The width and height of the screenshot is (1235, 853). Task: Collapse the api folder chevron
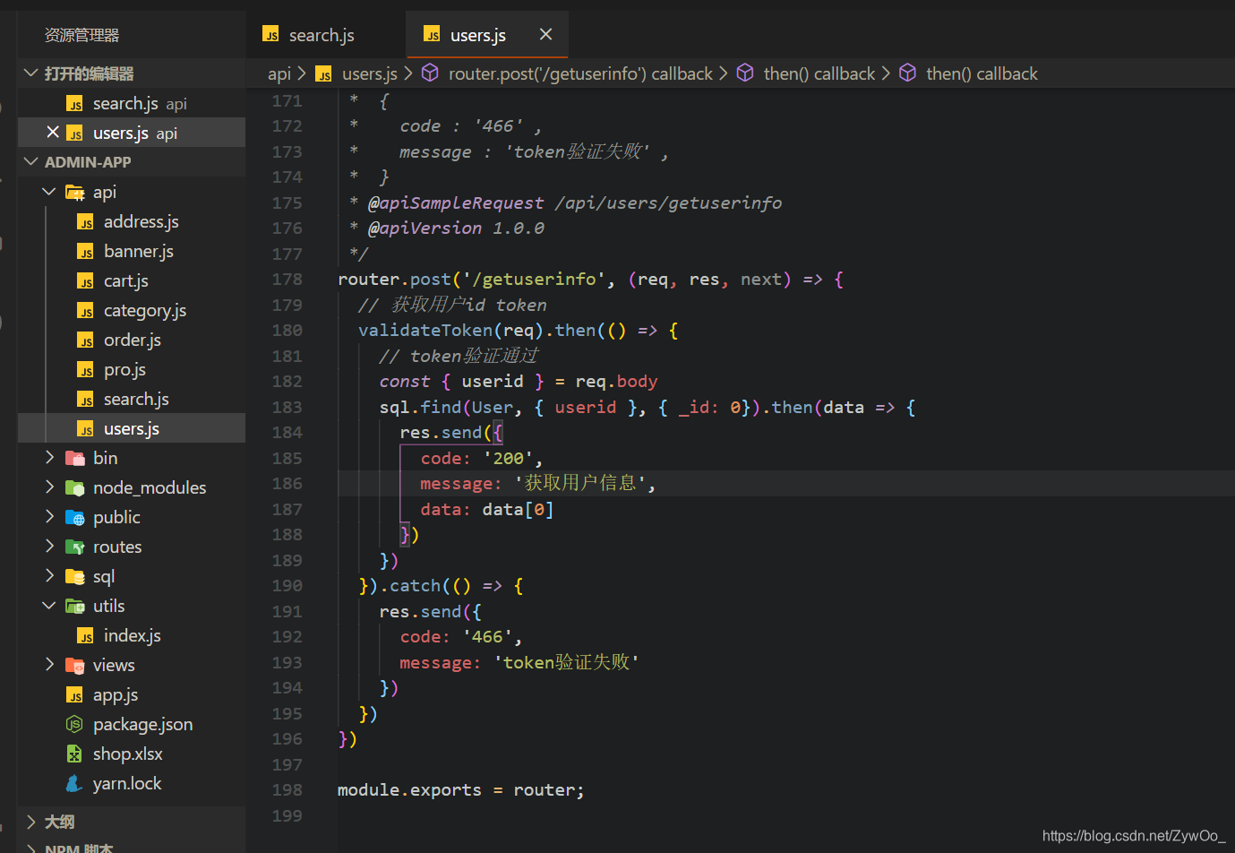point(49,192)
